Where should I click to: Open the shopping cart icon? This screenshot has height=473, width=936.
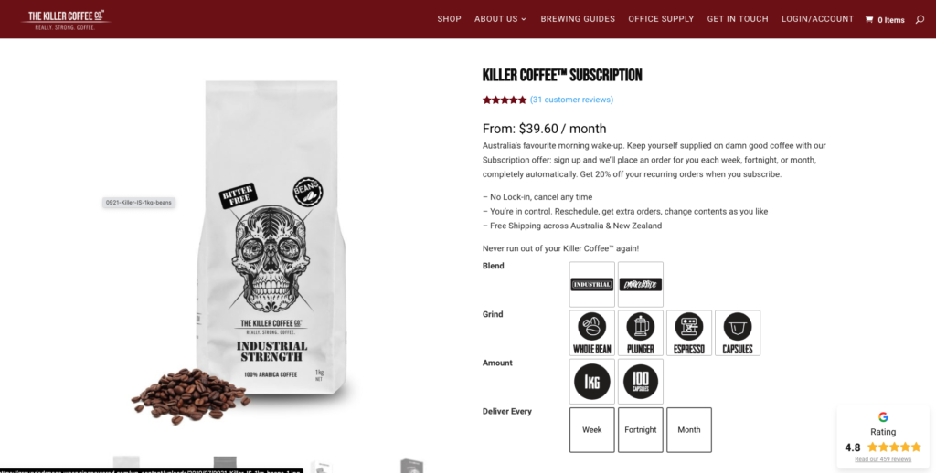pos(868,20)
